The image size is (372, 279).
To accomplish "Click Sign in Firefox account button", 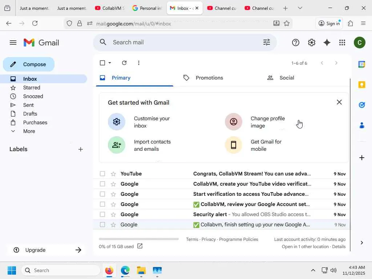I will pyautogui.click(x=329, y=23).
